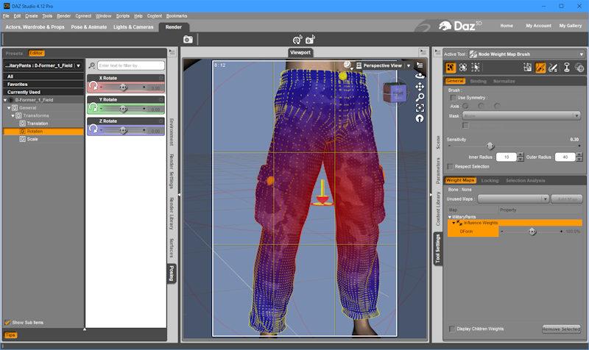Collapse the Transforms tree node
Image resolution: width=589 pixels, height=350 pixels.
[13, 115]
